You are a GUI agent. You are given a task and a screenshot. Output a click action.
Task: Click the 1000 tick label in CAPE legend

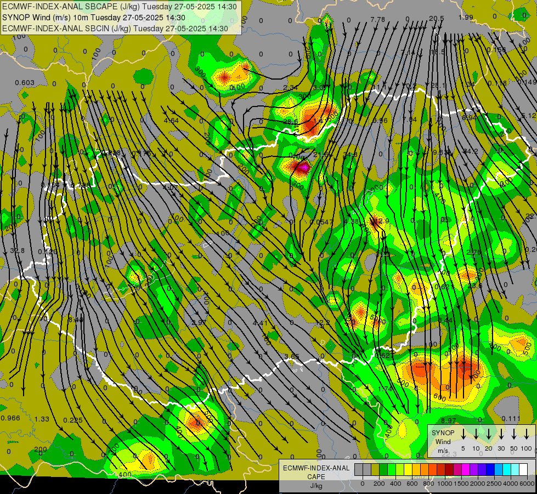tap(445, 484)
